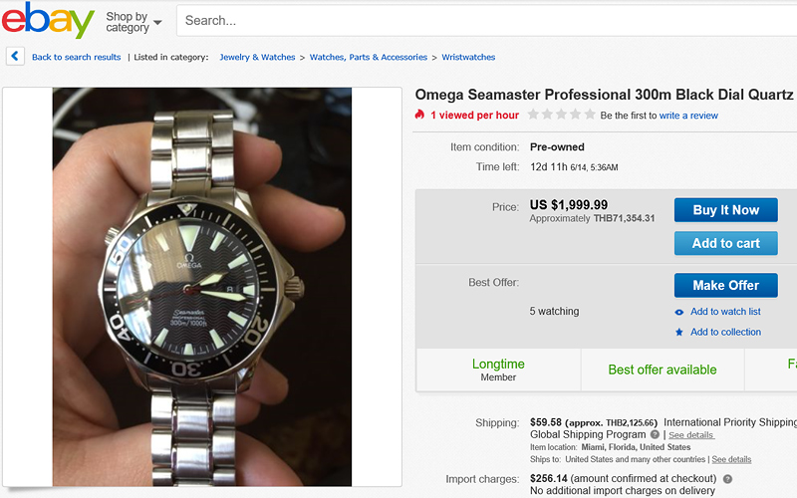Click the Add to cart button
Viewport: 797px width, 498px height.
(x=725, y=243)
